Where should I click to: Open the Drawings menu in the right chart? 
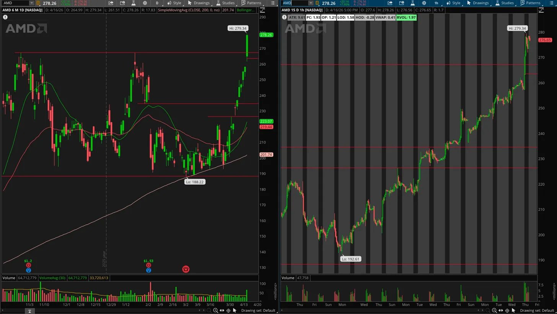[478, 3]
